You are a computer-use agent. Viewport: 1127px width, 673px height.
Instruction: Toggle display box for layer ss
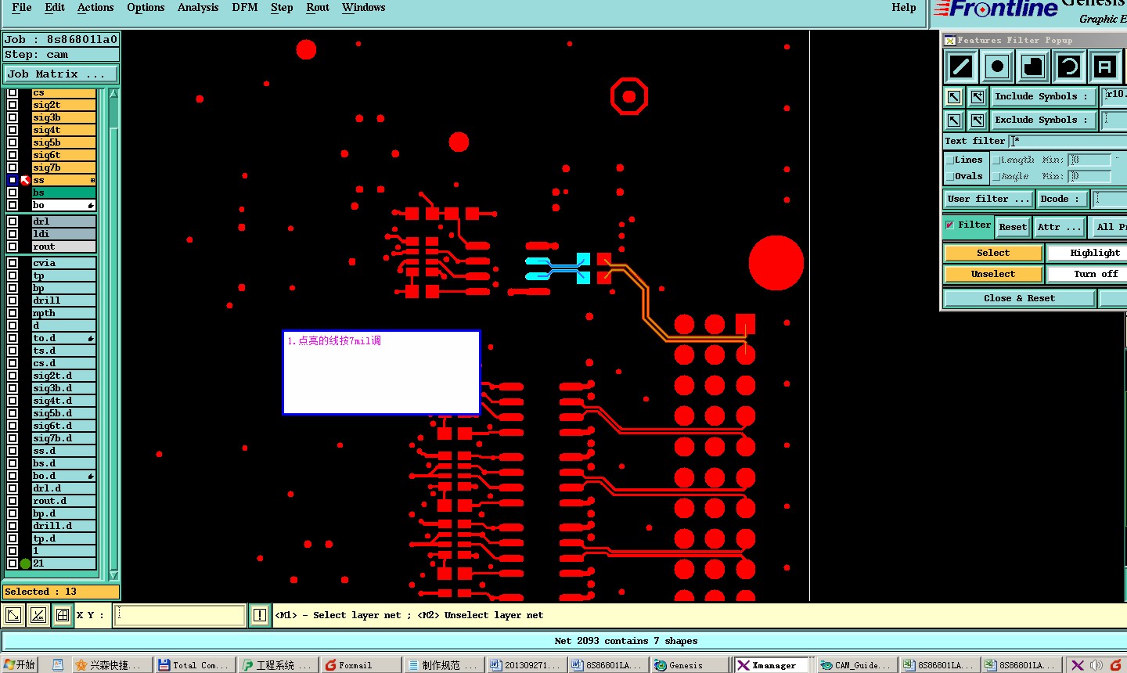(x=13, y=180)
